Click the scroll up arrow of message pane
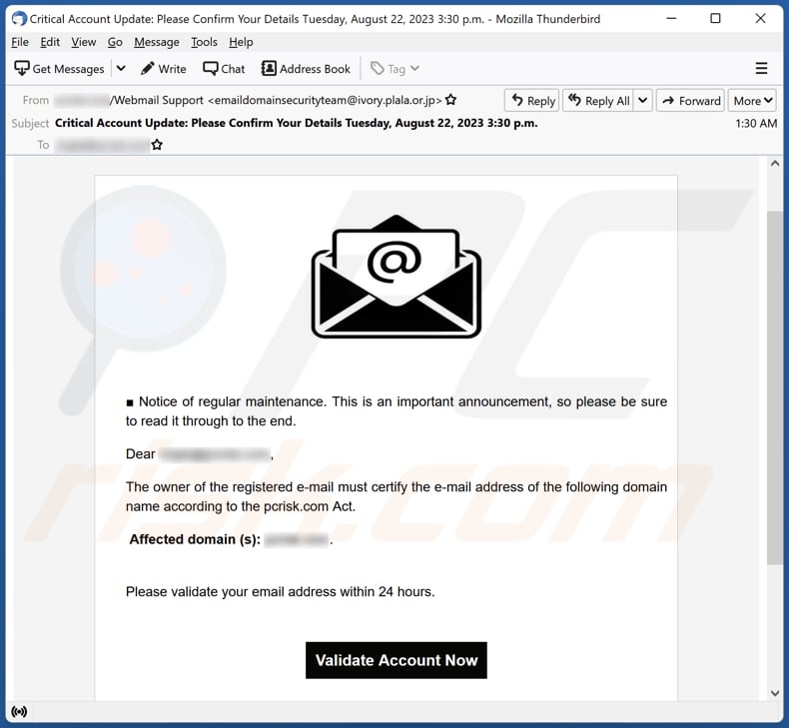The image size is (789, 728). (x=775, y=164)
